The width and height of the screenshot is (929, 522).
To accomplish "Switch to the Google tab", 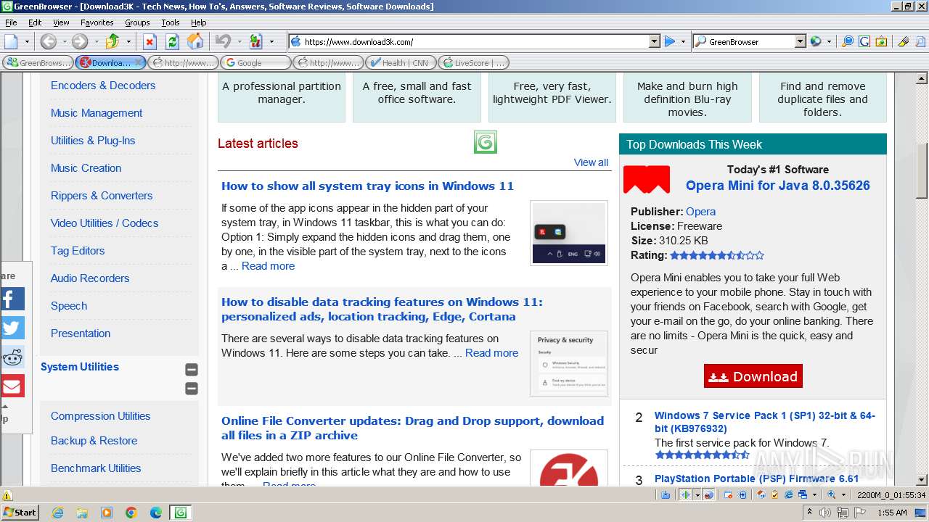I will (255, 62).
